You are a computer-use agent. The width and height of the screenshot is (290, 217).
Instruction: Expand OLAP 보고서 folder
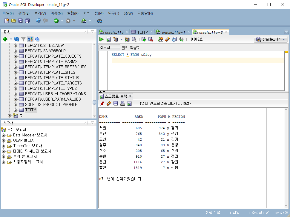point(3,141)
